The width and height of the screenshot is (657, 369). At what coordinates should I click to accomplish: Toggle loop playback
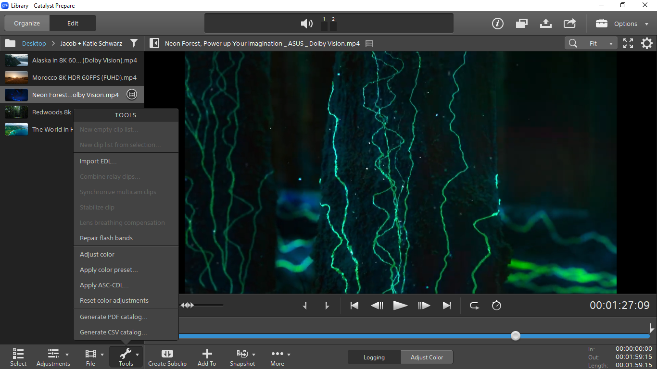pos(474,306)
